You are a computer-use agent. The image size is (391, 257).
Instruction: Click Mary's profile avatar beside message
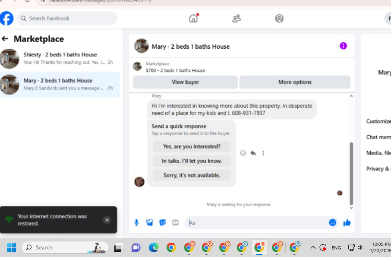point(139,182)
